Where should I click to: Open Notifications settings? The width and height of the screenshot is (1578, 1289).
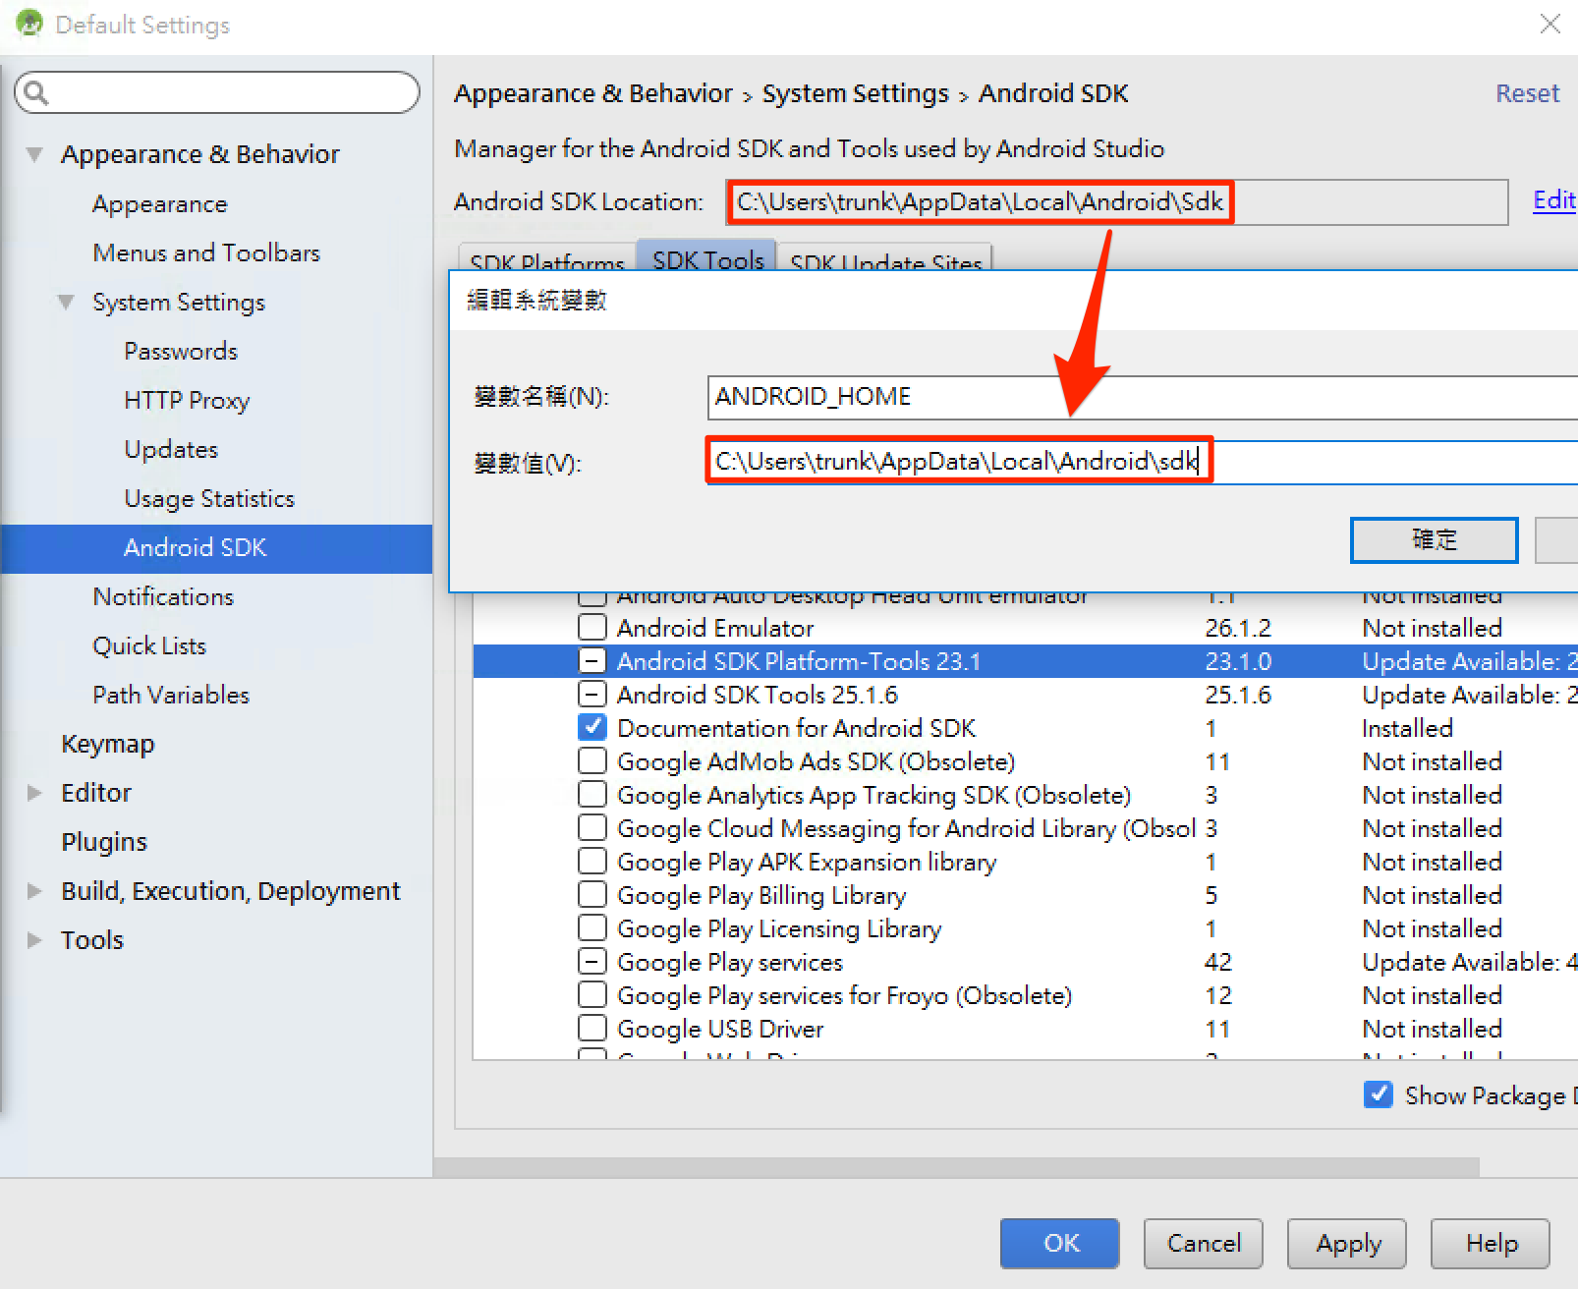[x=163, y=596]
